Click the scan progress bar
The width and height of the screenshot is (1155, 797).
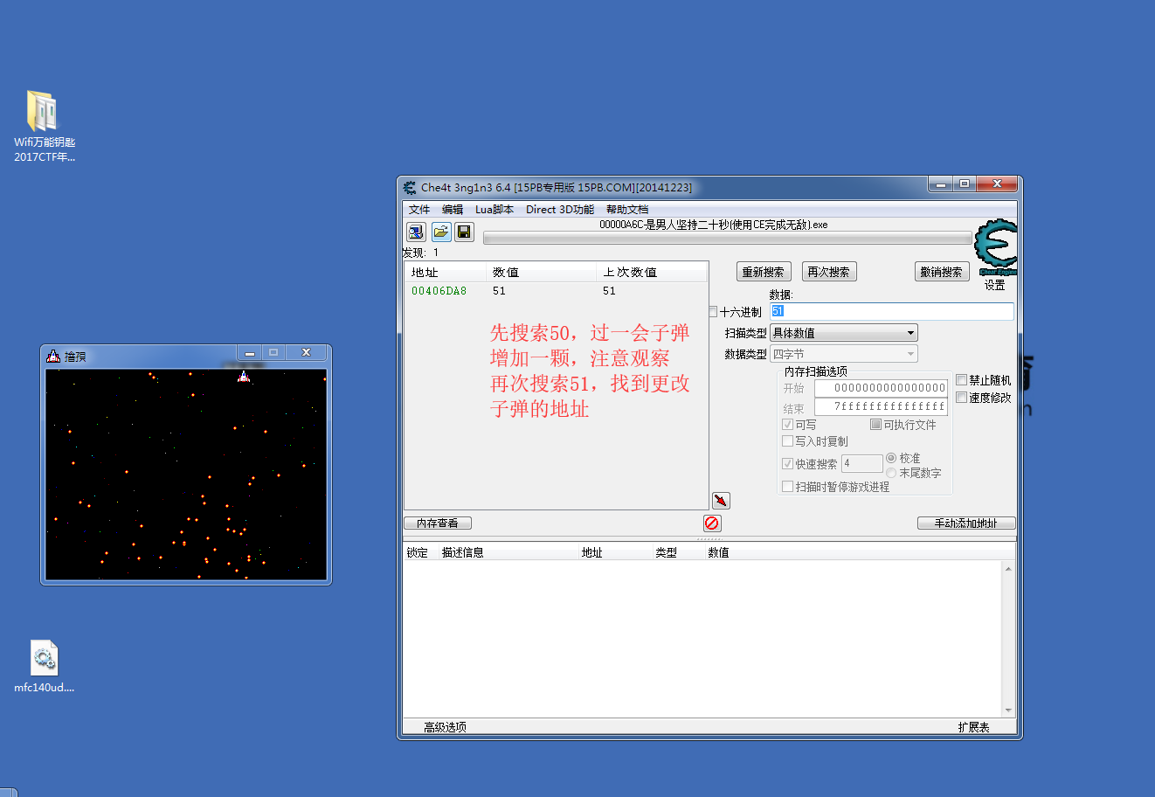(727, 238)
